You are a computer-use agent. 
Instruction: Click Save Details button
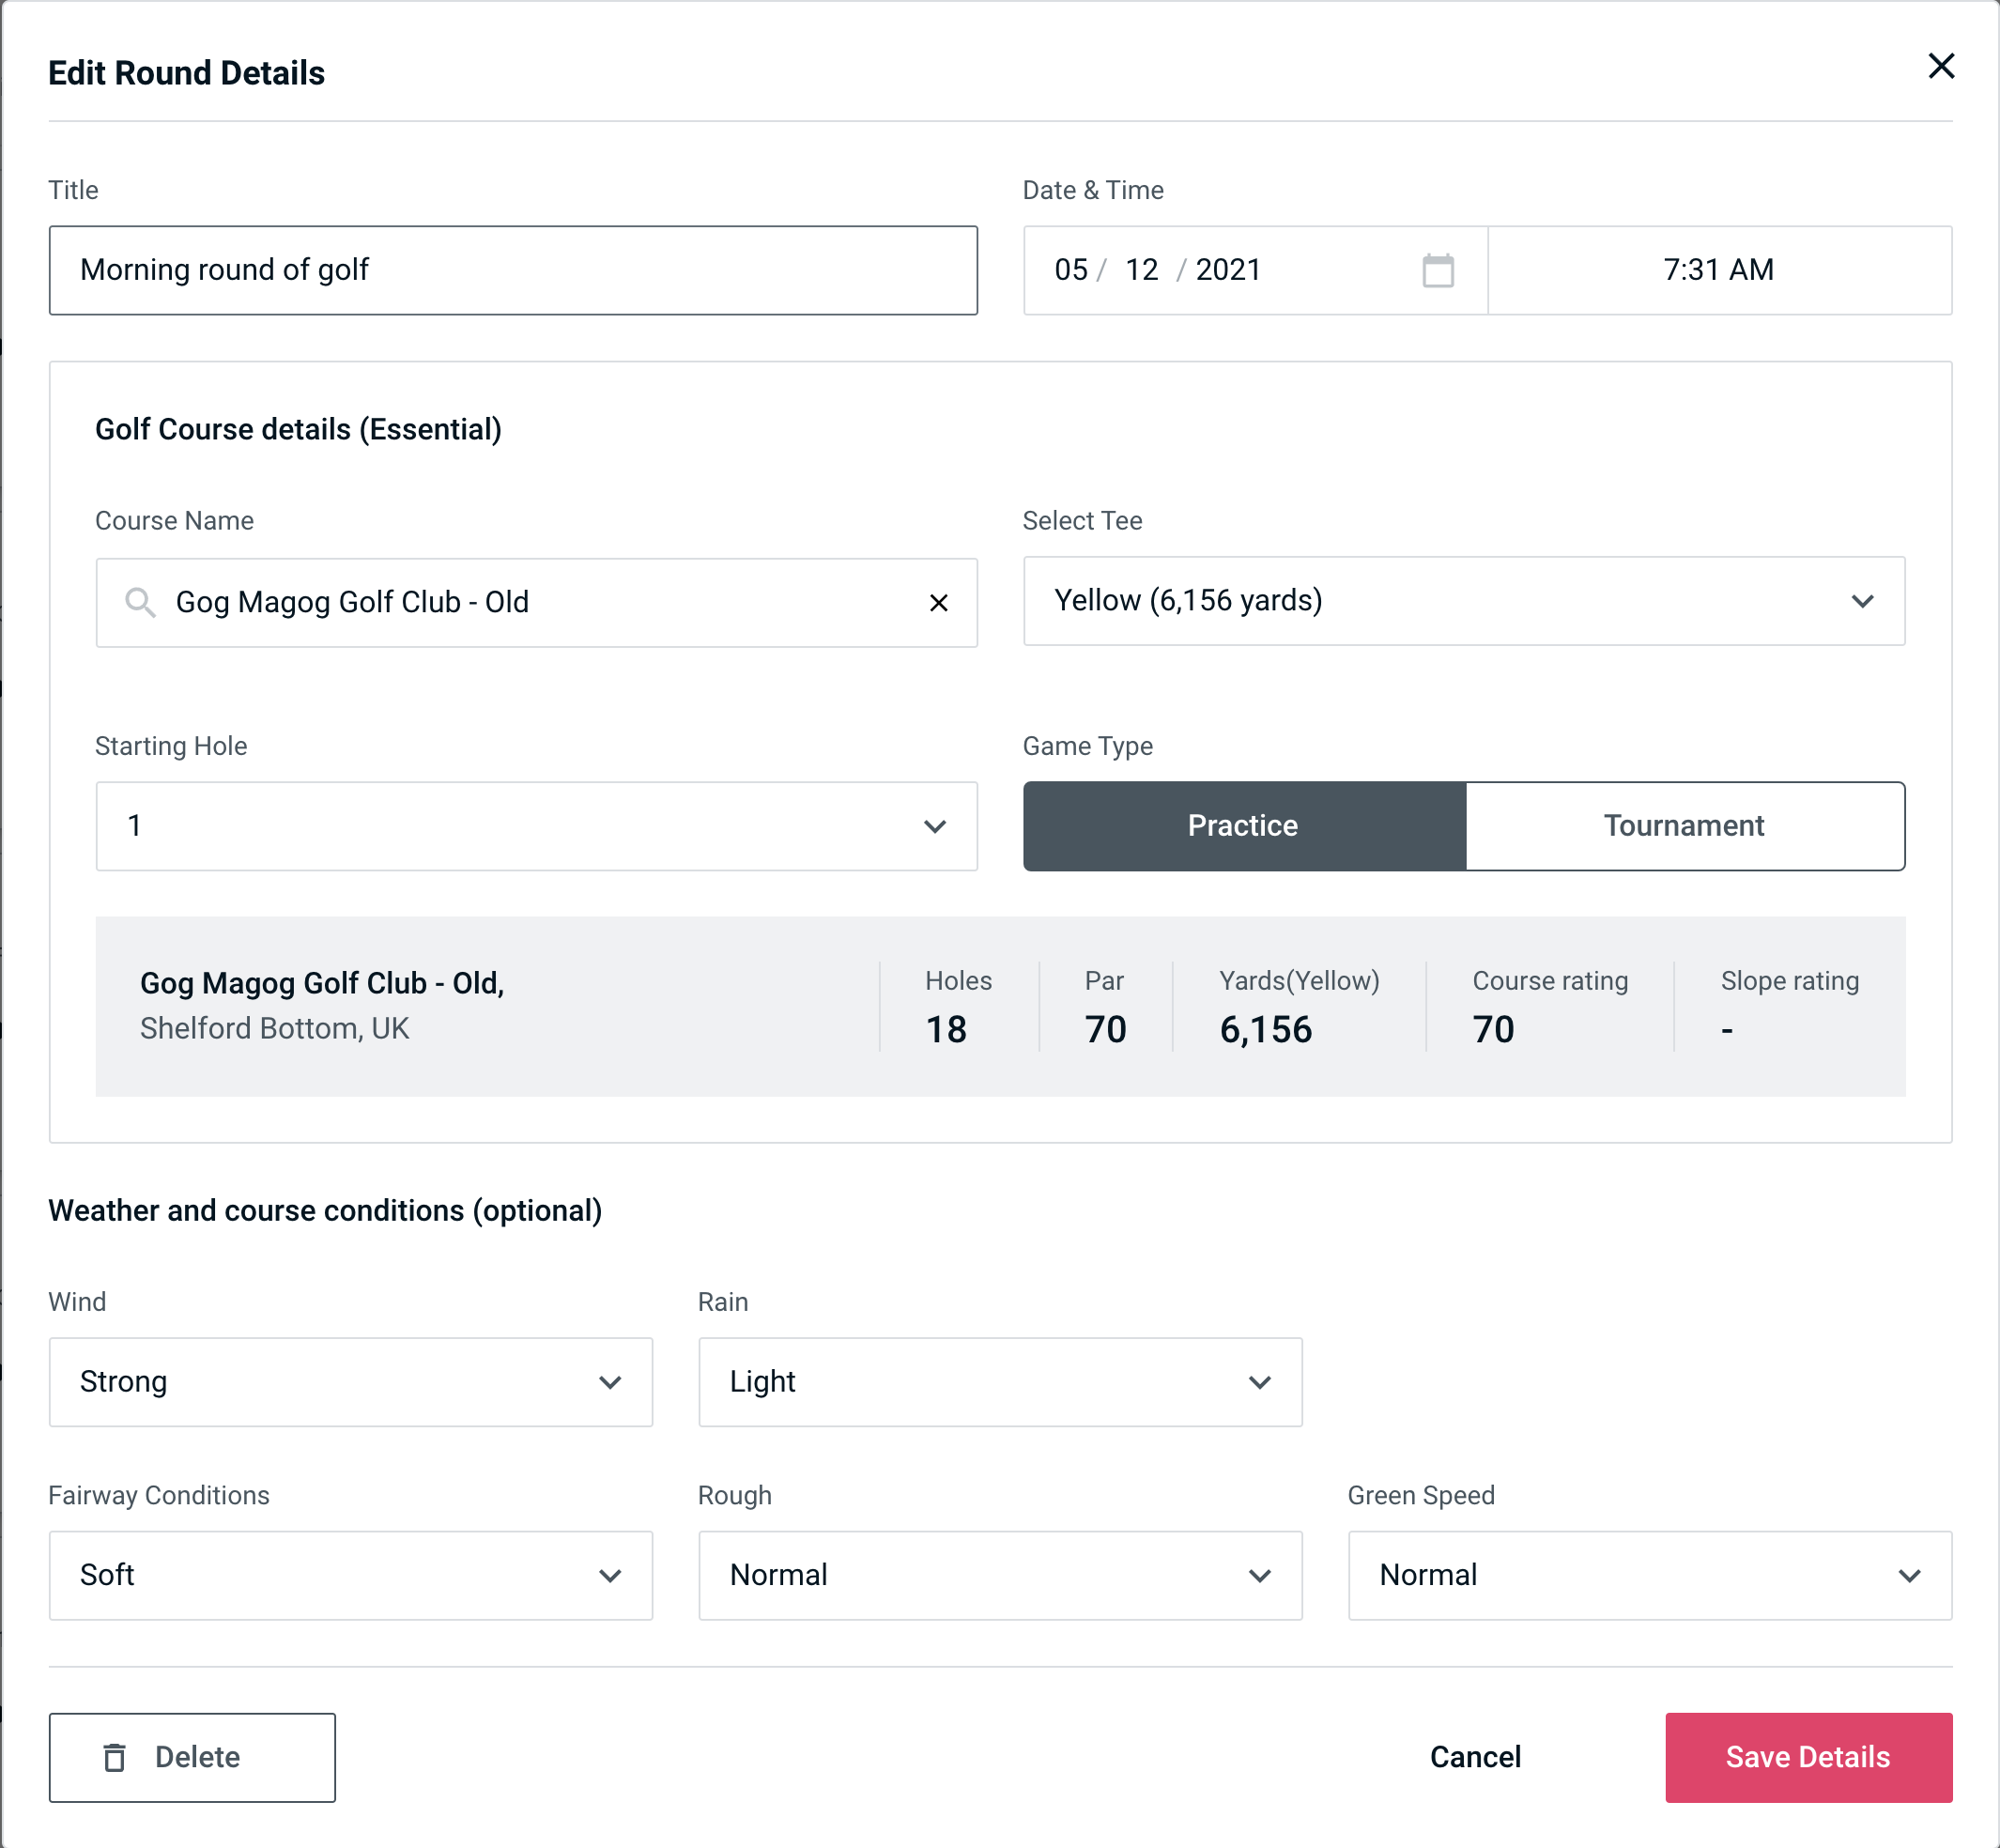(x=1807, y=1756)
